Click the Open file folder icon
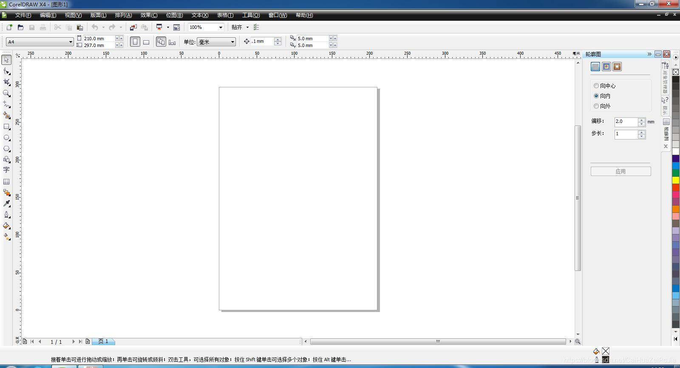The height and width of the screenshot is (368, 680). click(20, 27)
